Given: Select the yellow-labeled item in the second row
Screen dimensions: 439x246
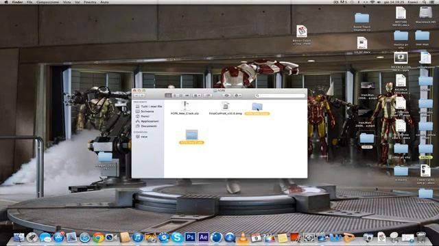Looking at the screenshot, I should (x=191, y=137).
